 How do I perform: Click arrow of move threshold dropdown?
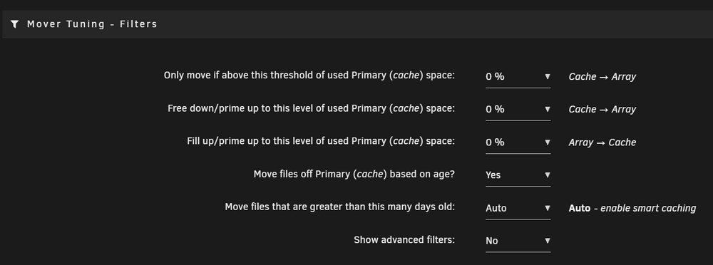click(x=548, y=76)
